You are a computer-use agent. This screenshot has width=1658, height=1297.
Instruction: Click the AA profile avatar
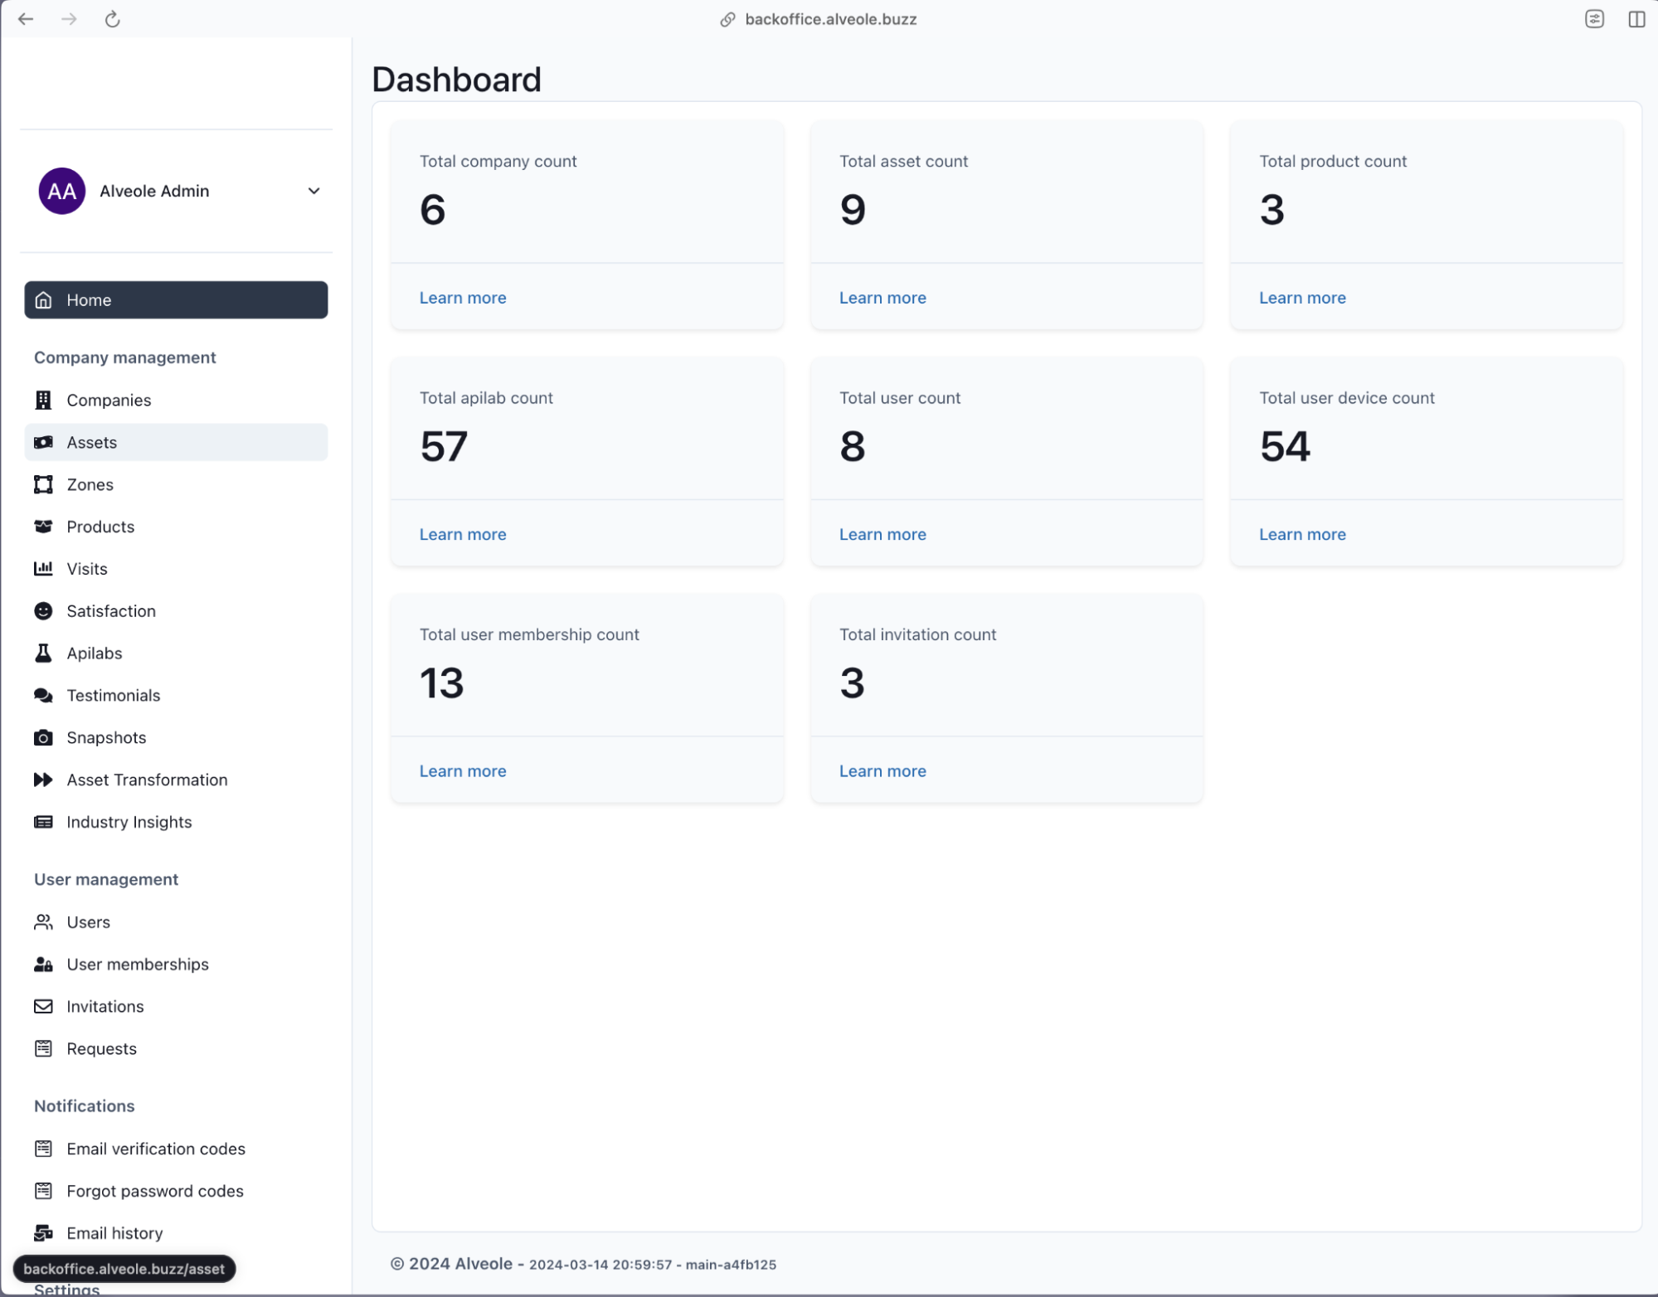(x=62, y=191)
